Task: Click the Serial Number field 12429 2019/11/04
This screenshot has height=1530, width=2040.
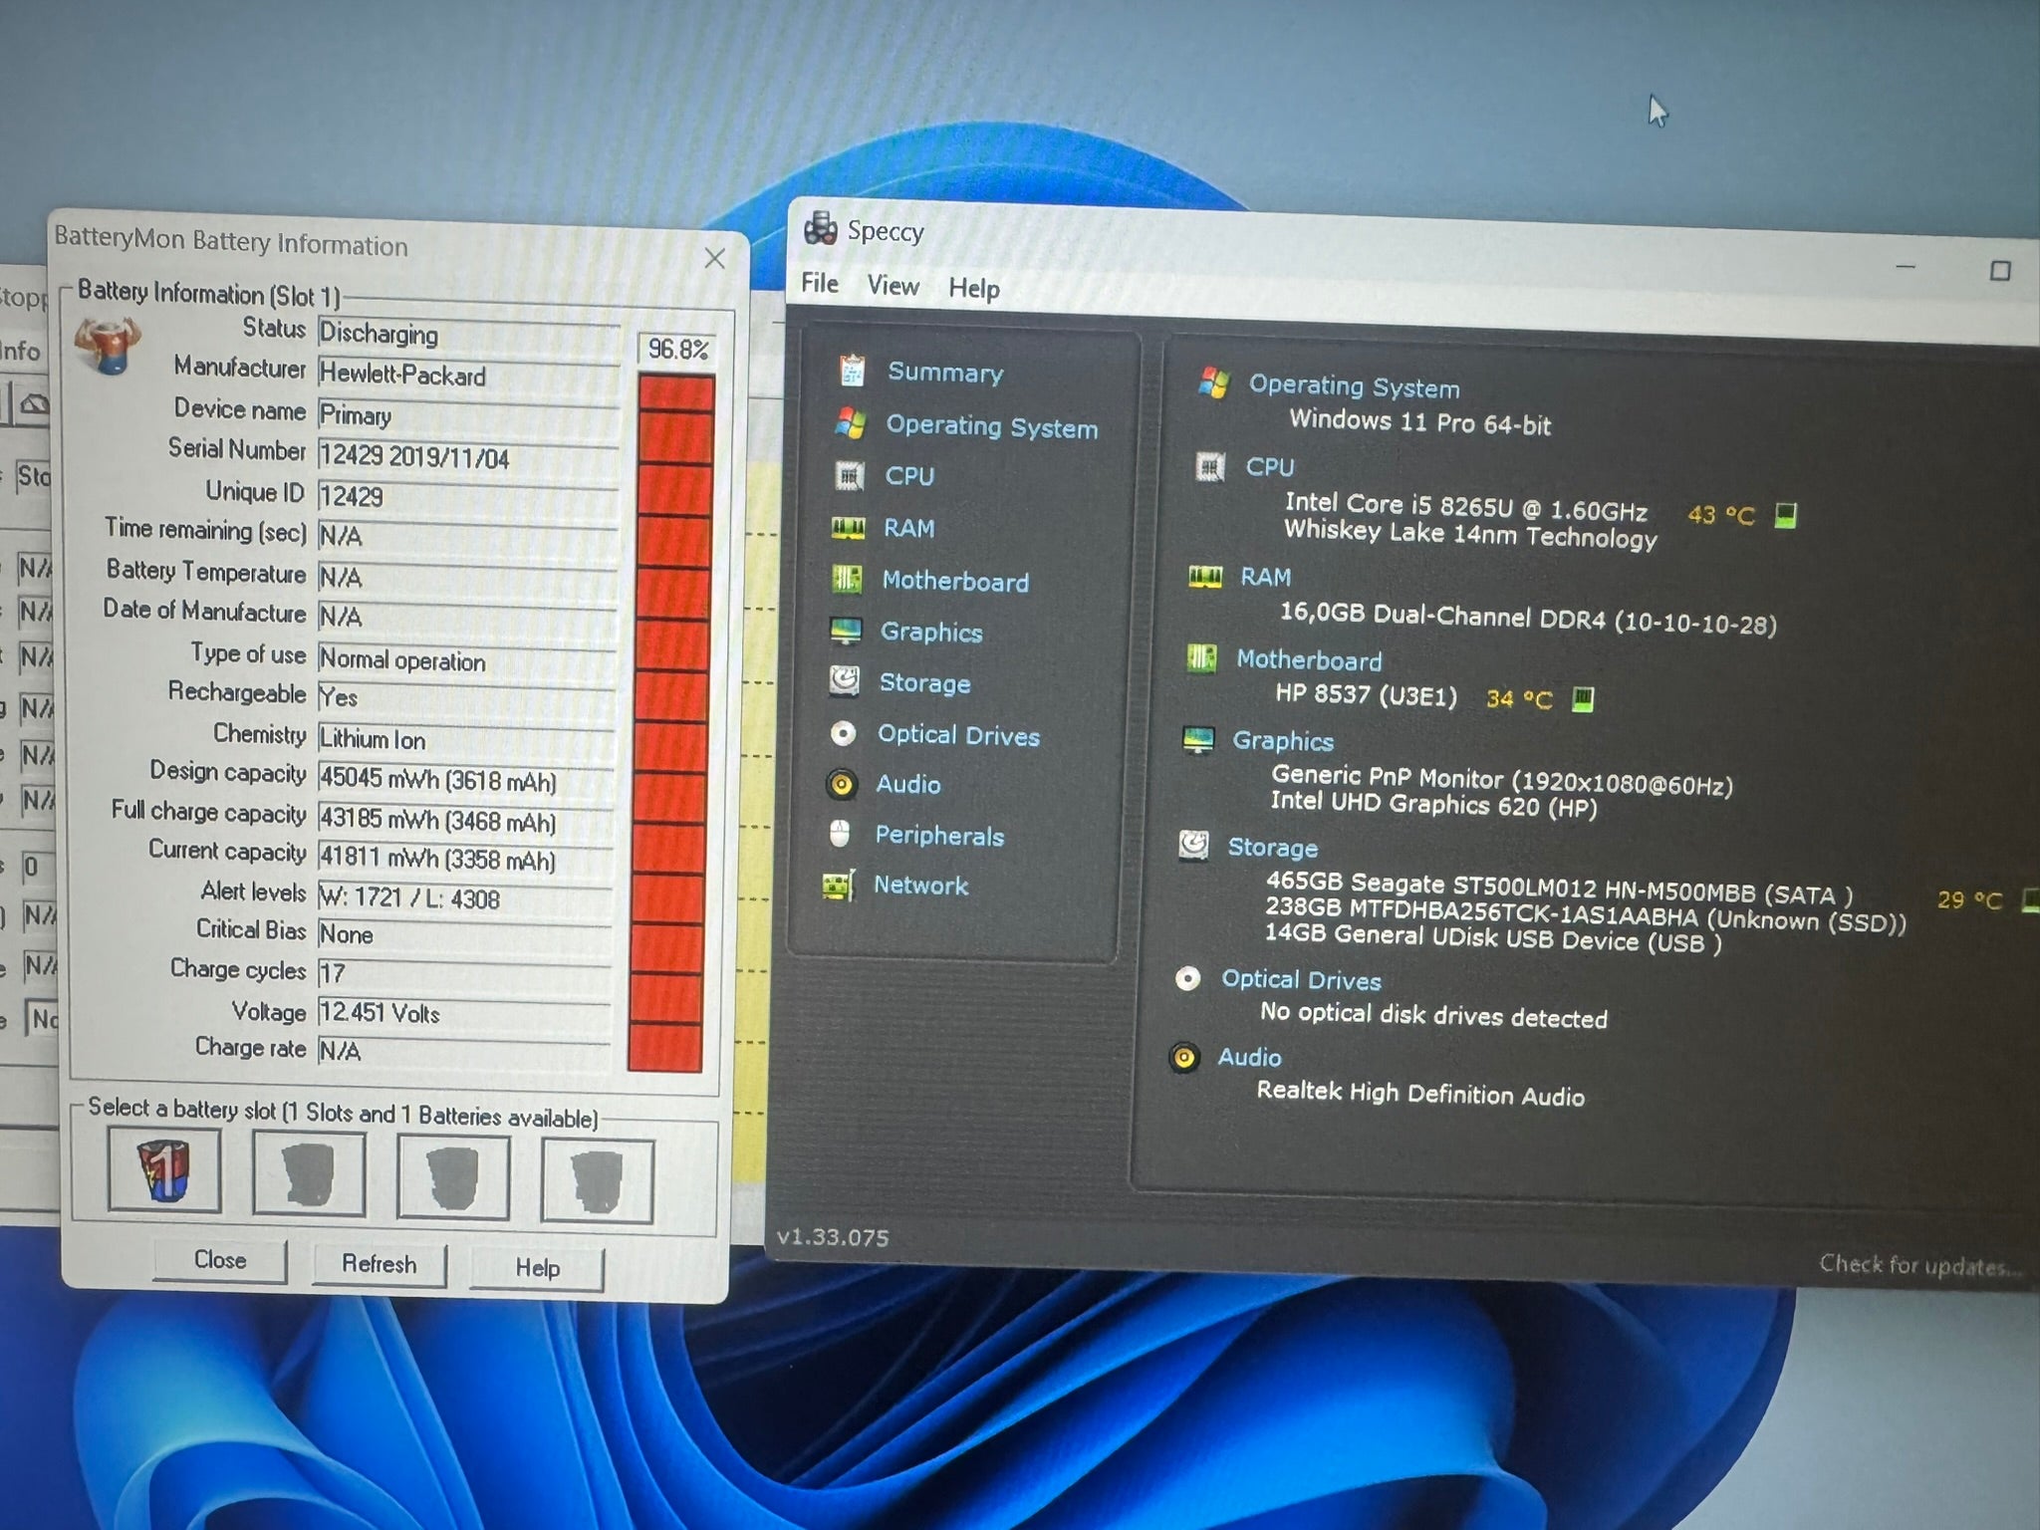Action: 468,457
